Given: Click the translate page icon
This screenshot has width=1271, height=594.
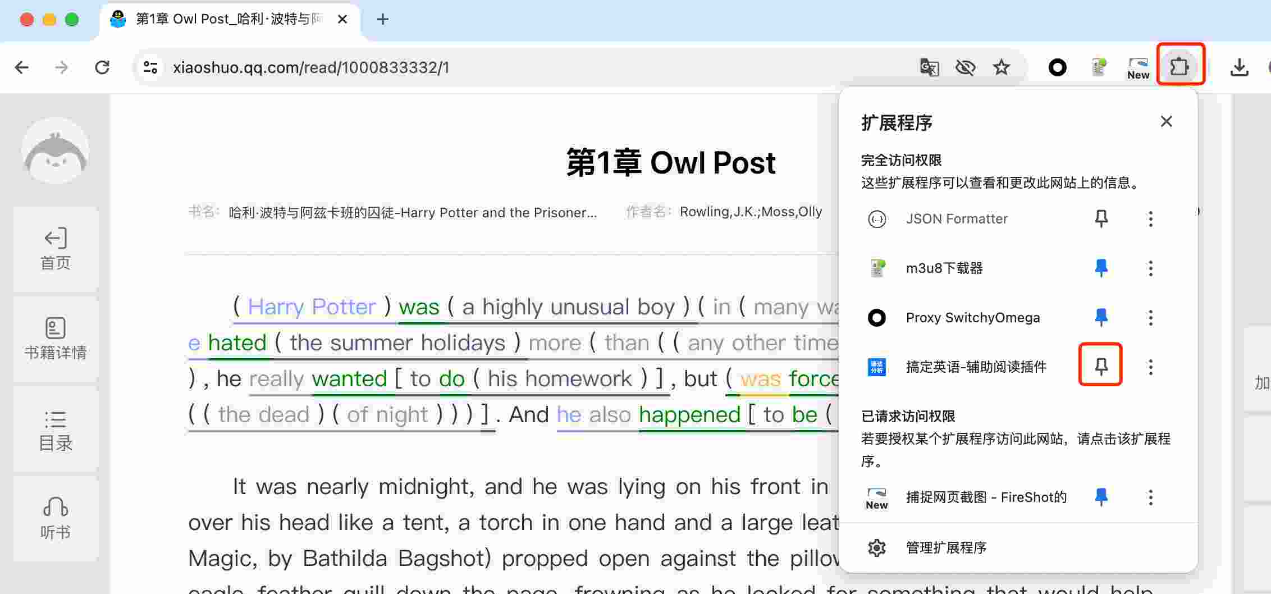Looking at the screenshot, I should coord(929,67).
